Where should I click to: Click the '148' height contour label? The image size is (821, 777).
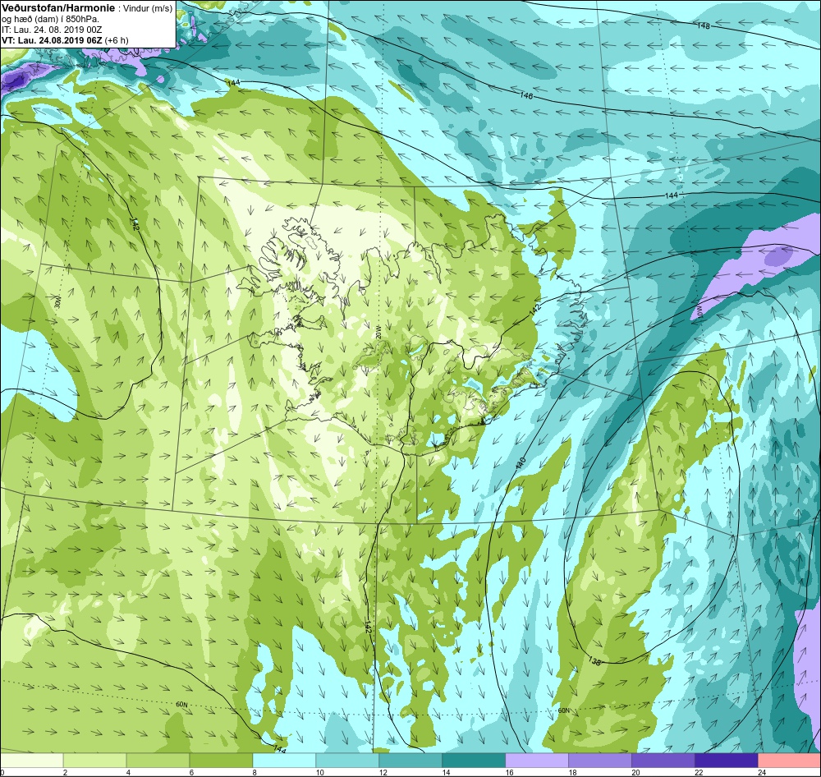coord(704,25)
